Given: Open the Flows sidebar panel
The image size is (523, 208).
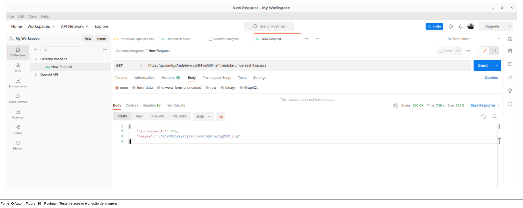Looking at the screenshot, I should (x=18, y=130).
